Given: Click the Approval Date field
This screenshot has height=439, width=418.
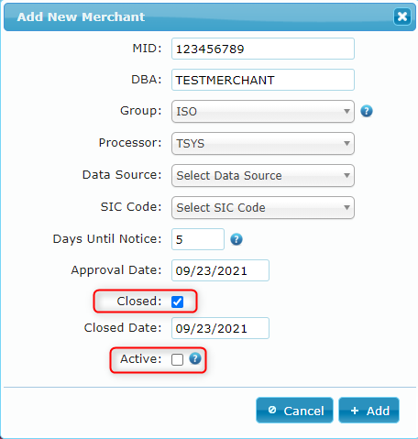Looking at the screenshot, I should pos(220,270).
